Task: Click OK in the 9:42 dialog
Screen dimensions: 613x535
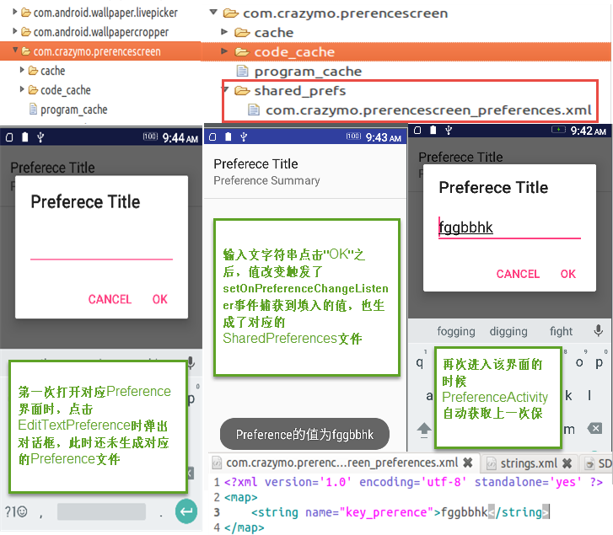Action: tap(568, 274)
